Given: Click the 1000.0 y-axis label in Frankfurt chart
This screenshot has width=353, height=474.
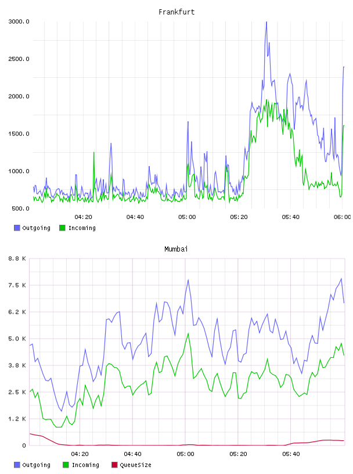Looking at the screenshot, I should tap(19, 171).
